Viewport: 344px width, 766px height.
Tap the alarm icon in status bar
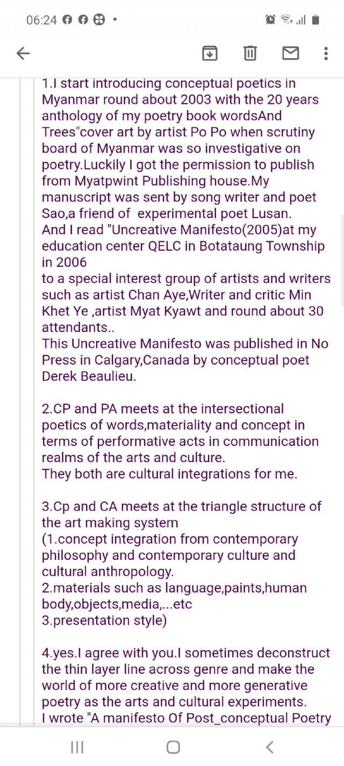270,20
